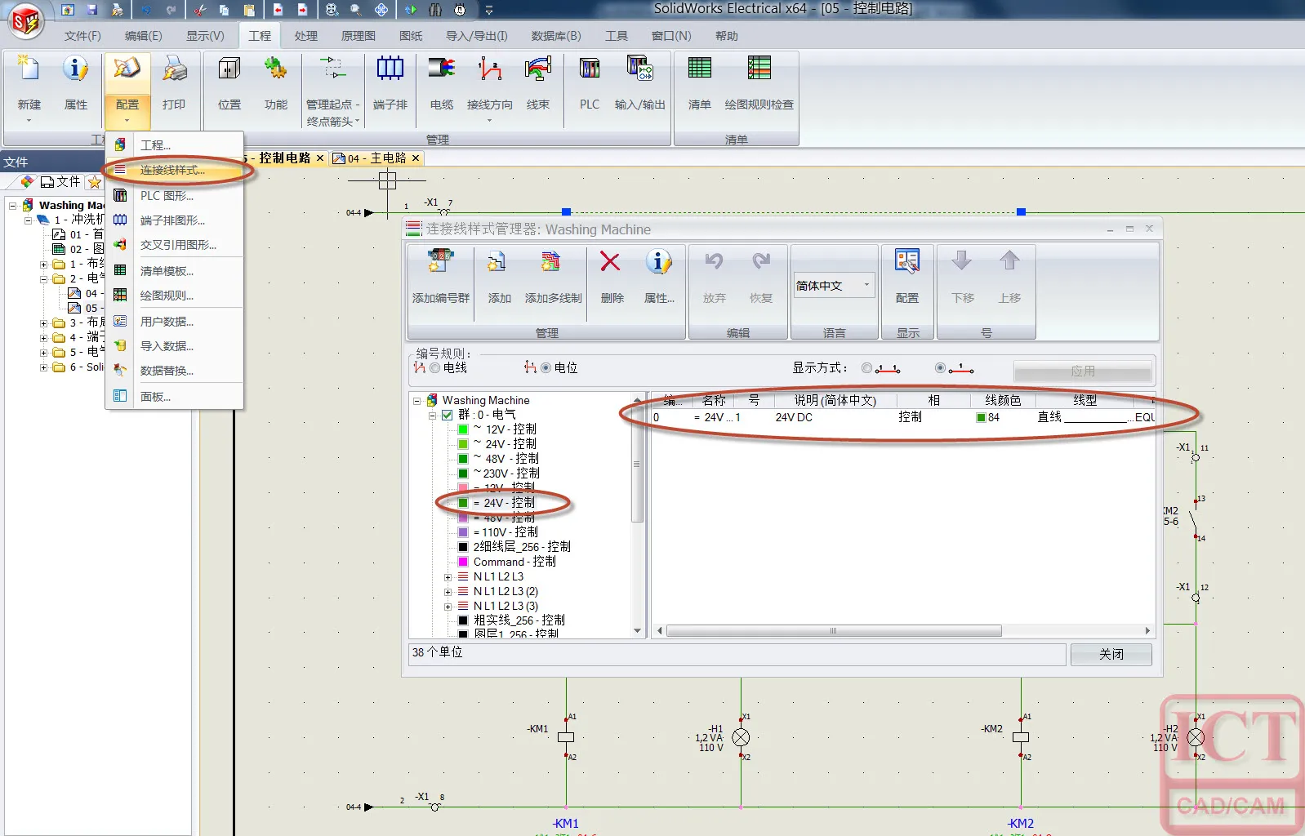Choose 连接线样式... from the dropdown menu

[x=172, y=170]
